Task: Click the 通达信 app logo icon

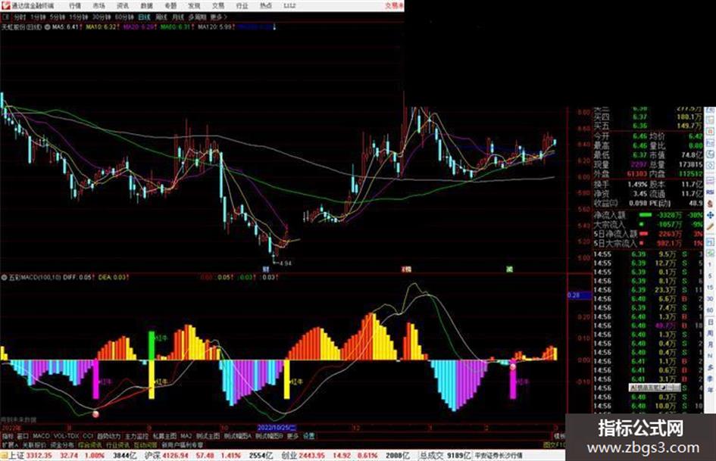Action: point(5,5)
